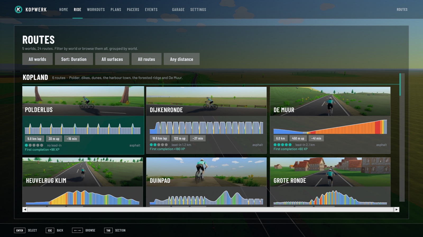Click the vertical scrollbar thumb
Screen dimensions: 423x237
tap(400, 85)
